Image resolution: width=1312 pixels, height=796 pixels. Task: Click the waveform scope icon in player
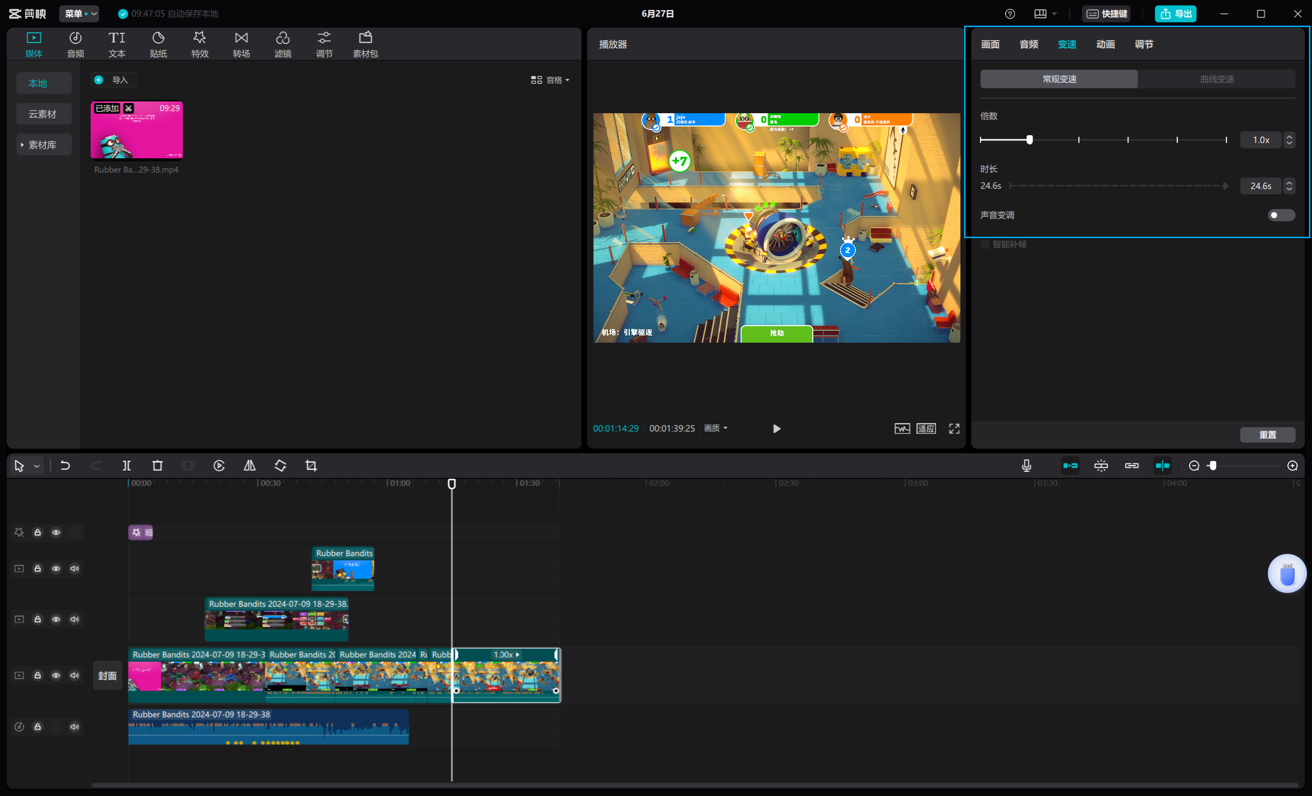902,428
